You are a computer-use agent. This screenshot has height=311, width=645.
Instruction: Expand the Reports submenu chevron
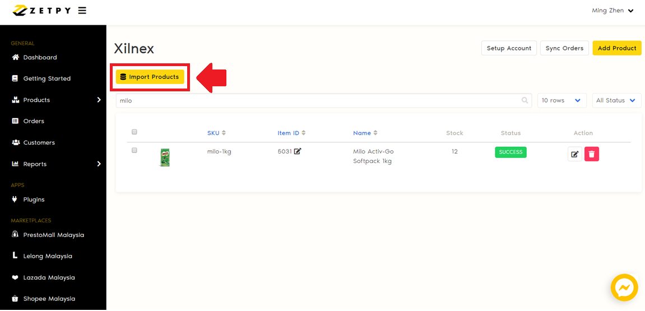(99, 164)
